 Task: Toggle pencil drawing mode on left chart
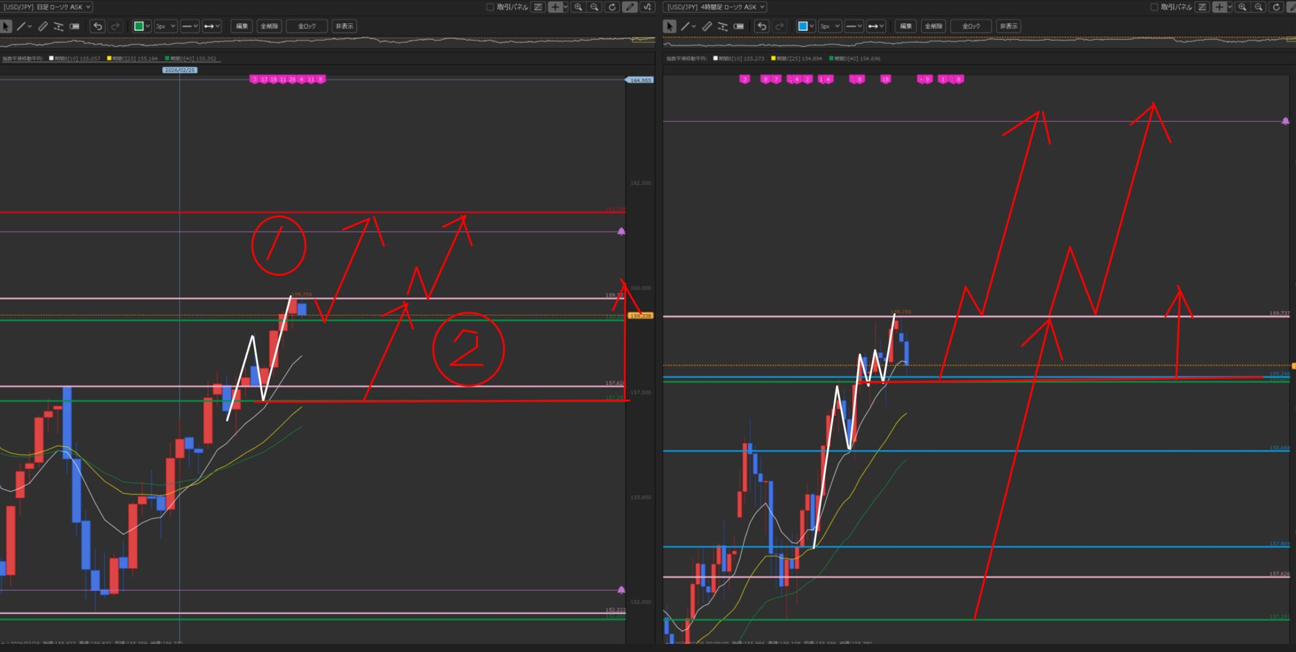click(629, 7)
